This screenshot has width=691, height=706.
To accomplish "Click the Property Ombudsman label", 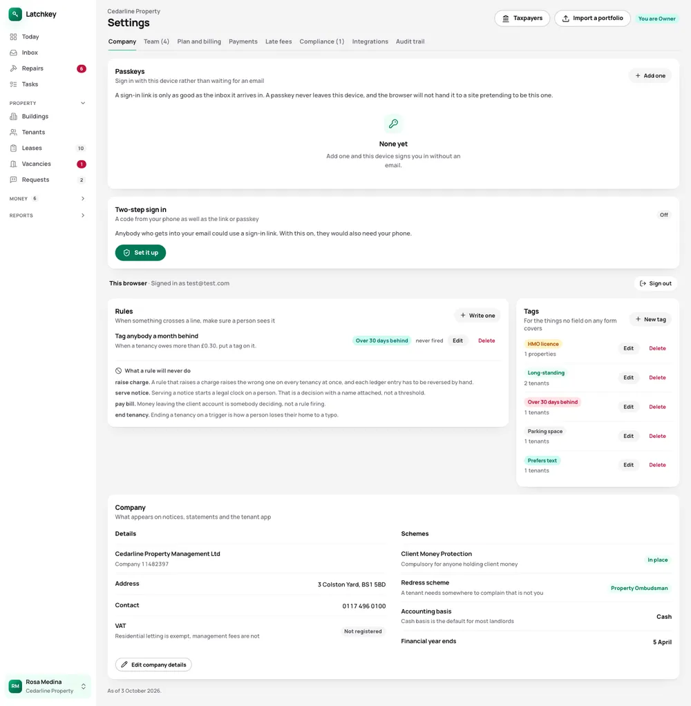I will point(639,589).
